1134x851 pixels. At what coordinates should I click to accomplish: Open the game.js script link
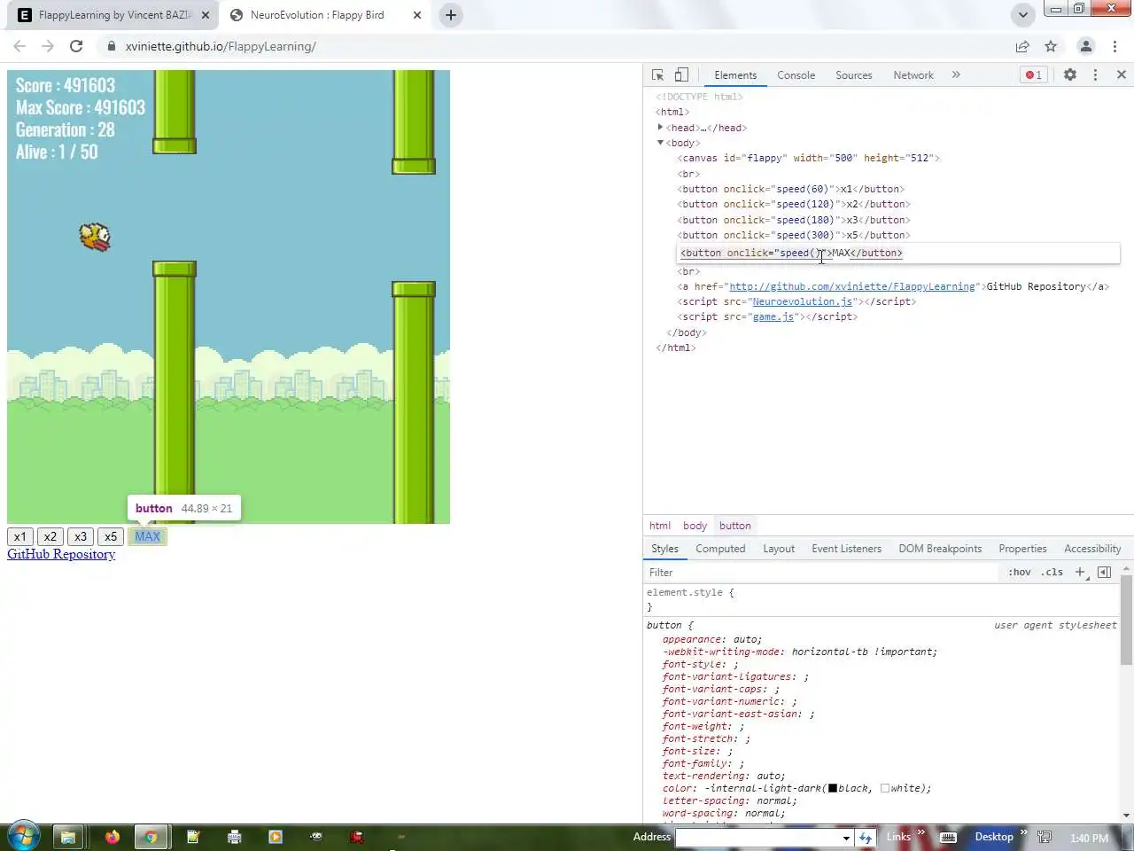(x=773, y=316)
